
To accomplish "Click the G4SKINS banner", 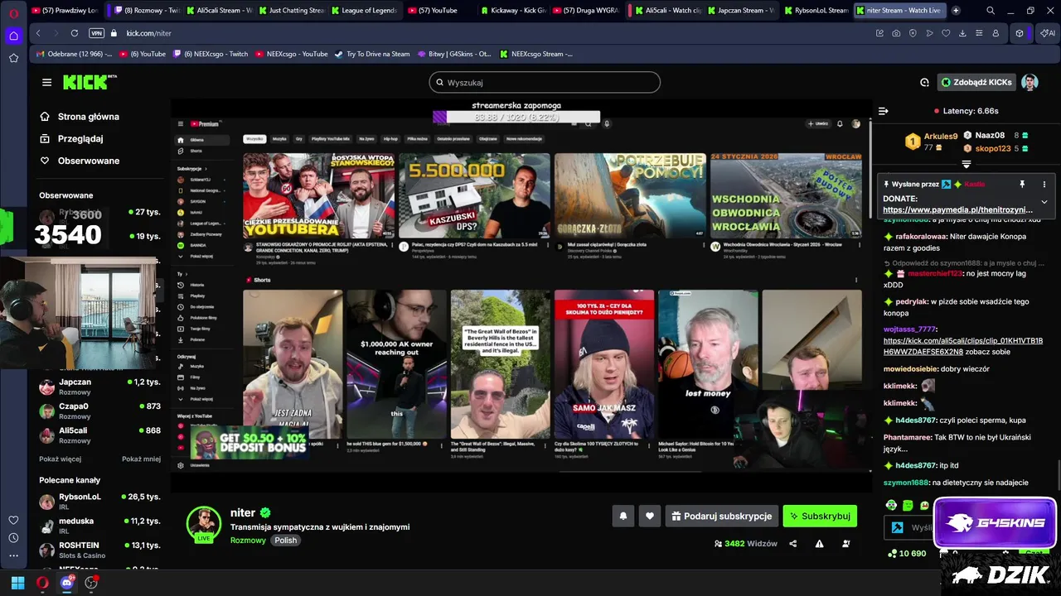I will 995,523.
